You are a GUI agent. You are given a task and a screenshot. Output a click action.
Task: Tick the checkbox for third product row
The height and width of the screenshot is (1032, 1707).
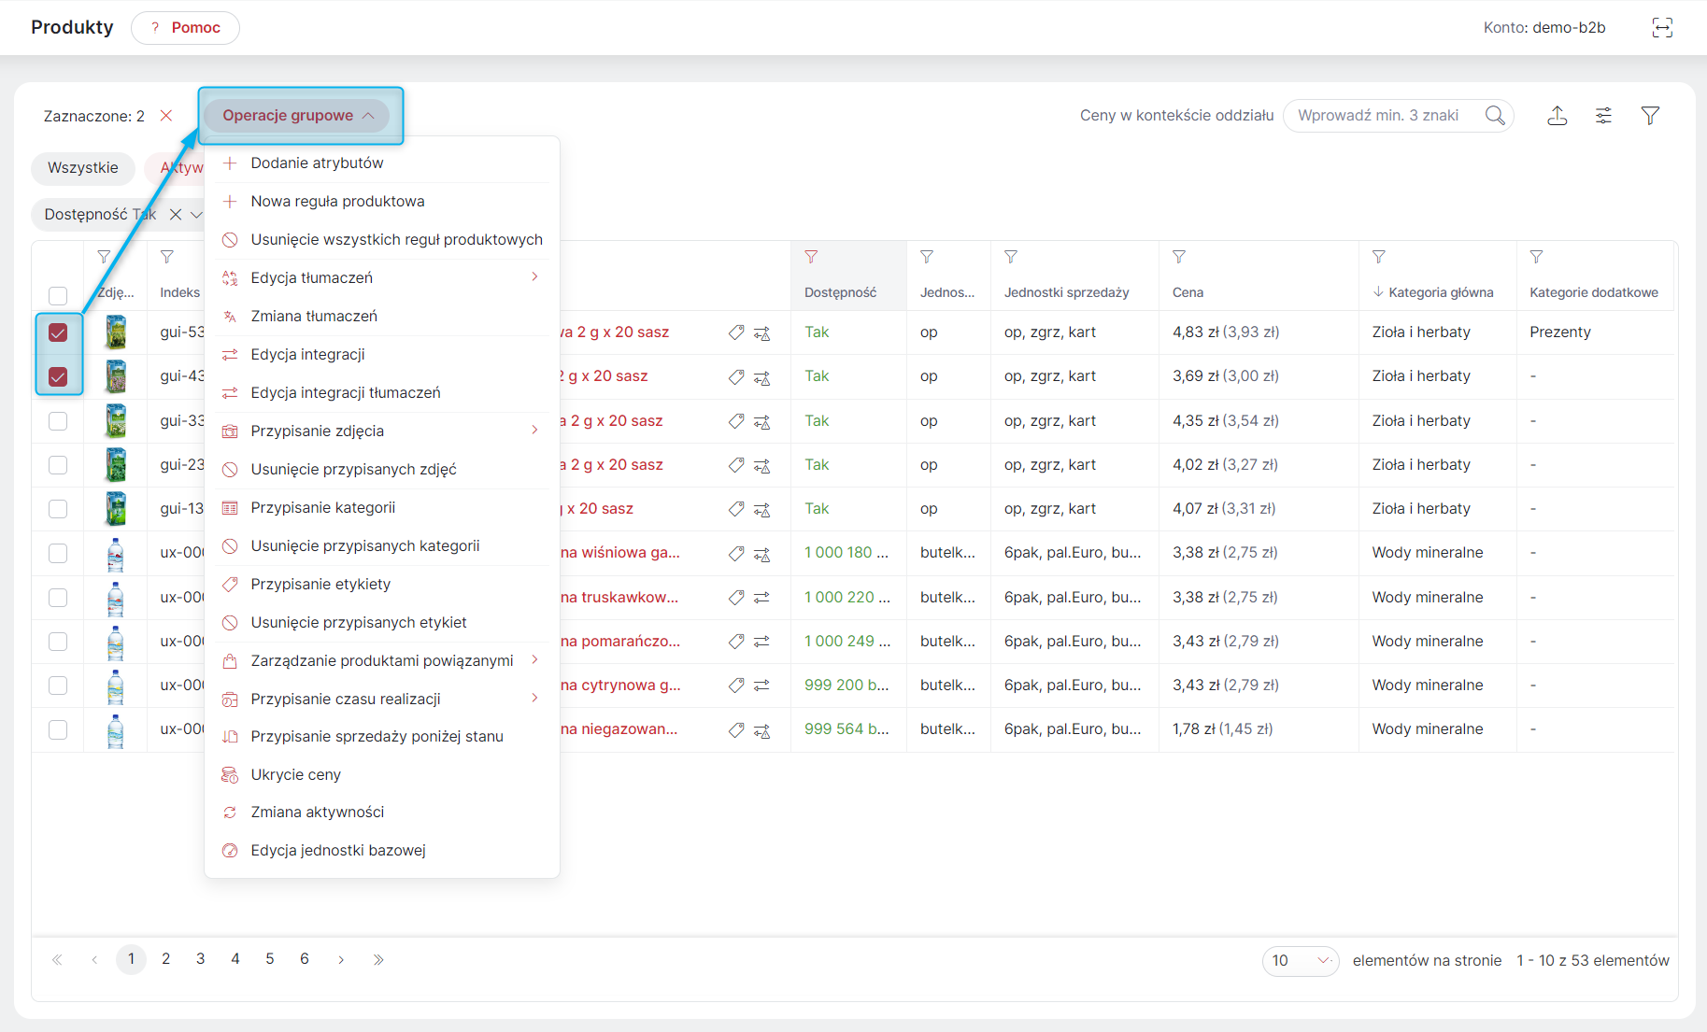[x=58, y=421]
